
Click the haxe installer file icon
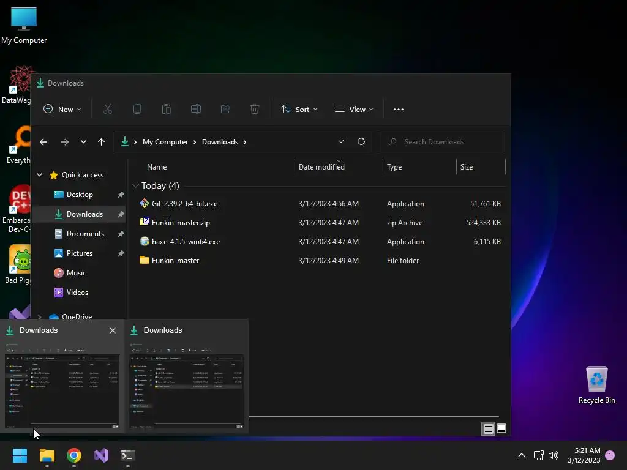pos(144,241)
